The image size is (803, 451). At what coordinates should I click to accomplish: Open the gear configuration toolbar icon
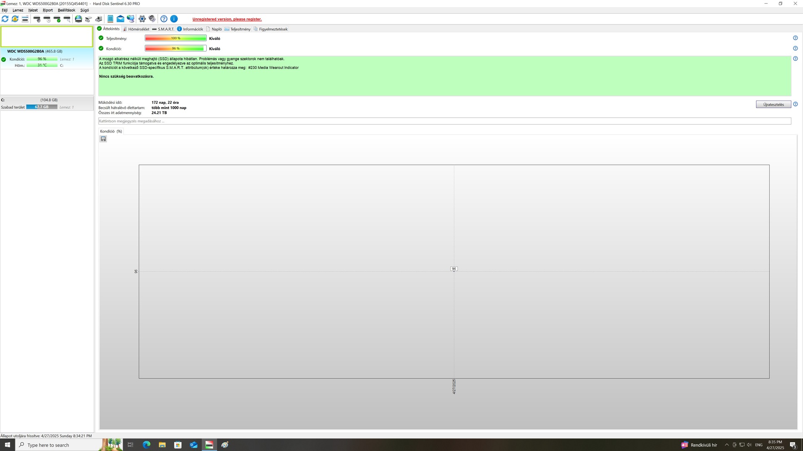coord(142,19)
